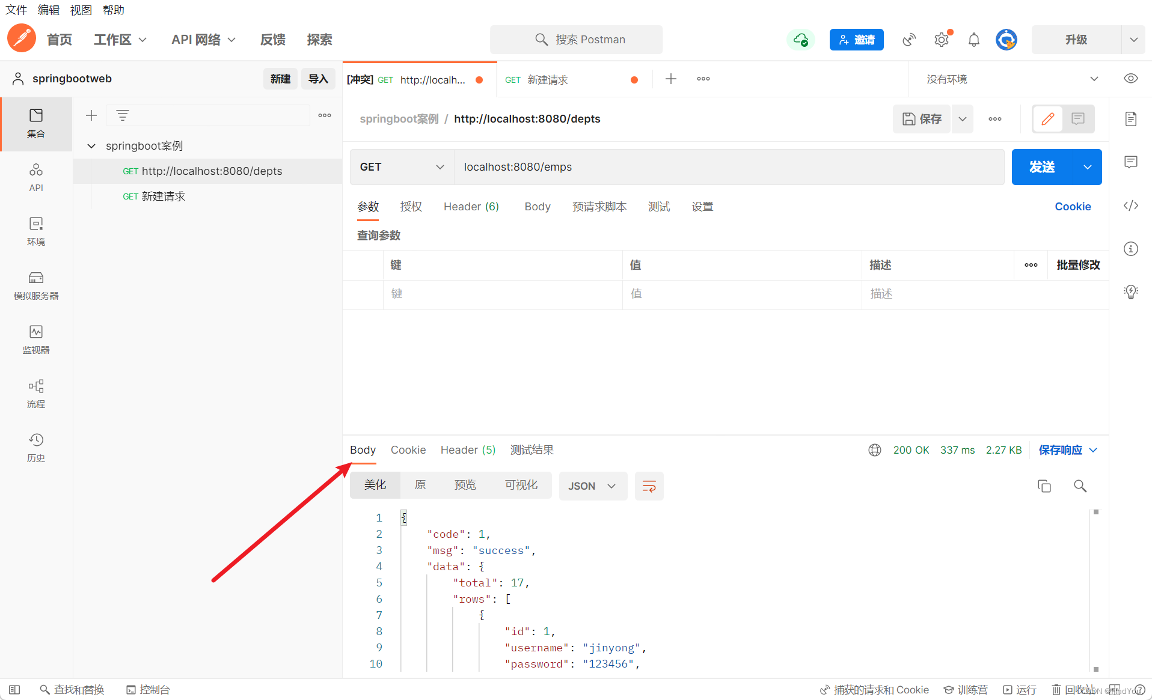Click the filter icon in collections sidebar
The width and height of the screenshot is (1152, 700).
tap(123, 115)
